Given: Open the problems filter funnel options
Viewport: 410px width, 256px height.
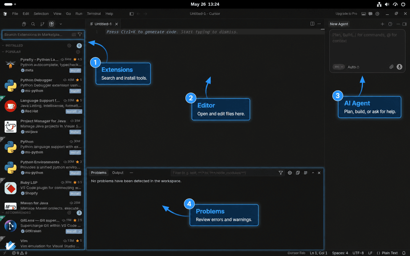Looking at the screenshot, I should pyautogui.click(x=281, y=173).
